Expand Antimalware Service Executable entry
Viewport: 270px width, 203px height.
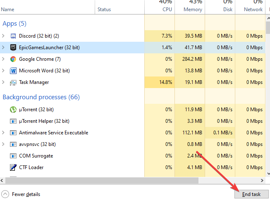(x=4, y=133)
